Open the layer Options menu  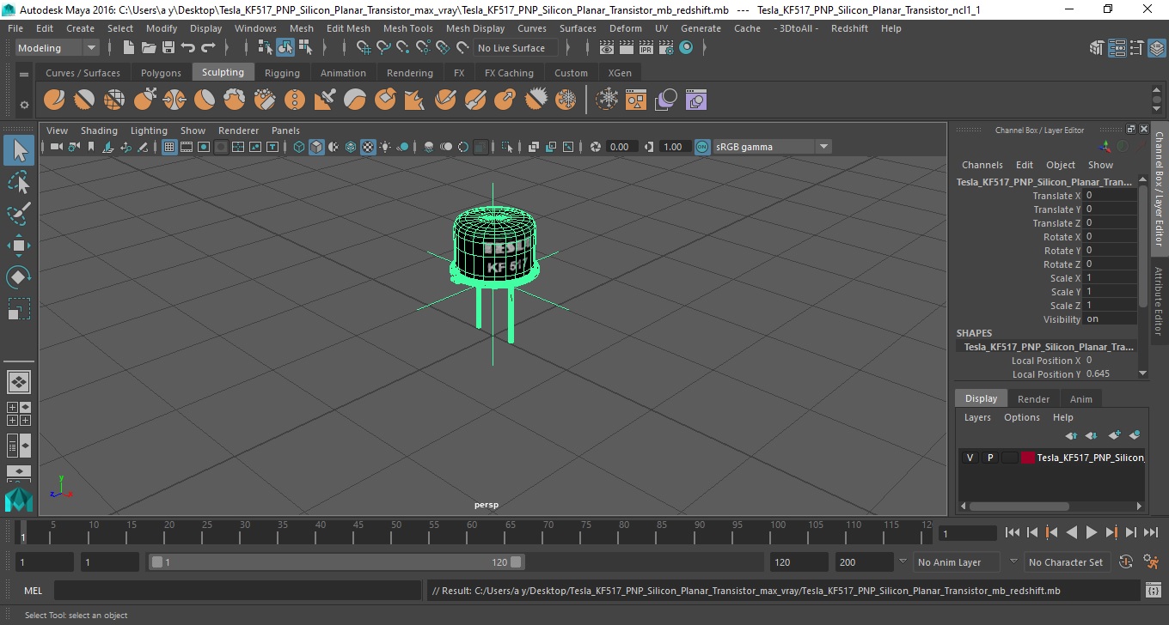1022,417
